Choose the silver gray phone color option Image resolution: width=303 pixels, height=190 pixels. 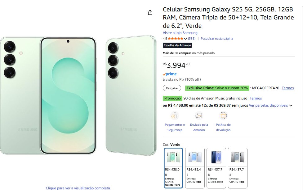coord(238,168)
